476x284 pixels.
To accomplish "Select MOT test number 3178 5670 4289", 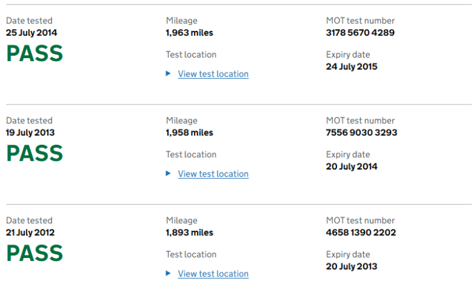I will (x=360, y=33).
